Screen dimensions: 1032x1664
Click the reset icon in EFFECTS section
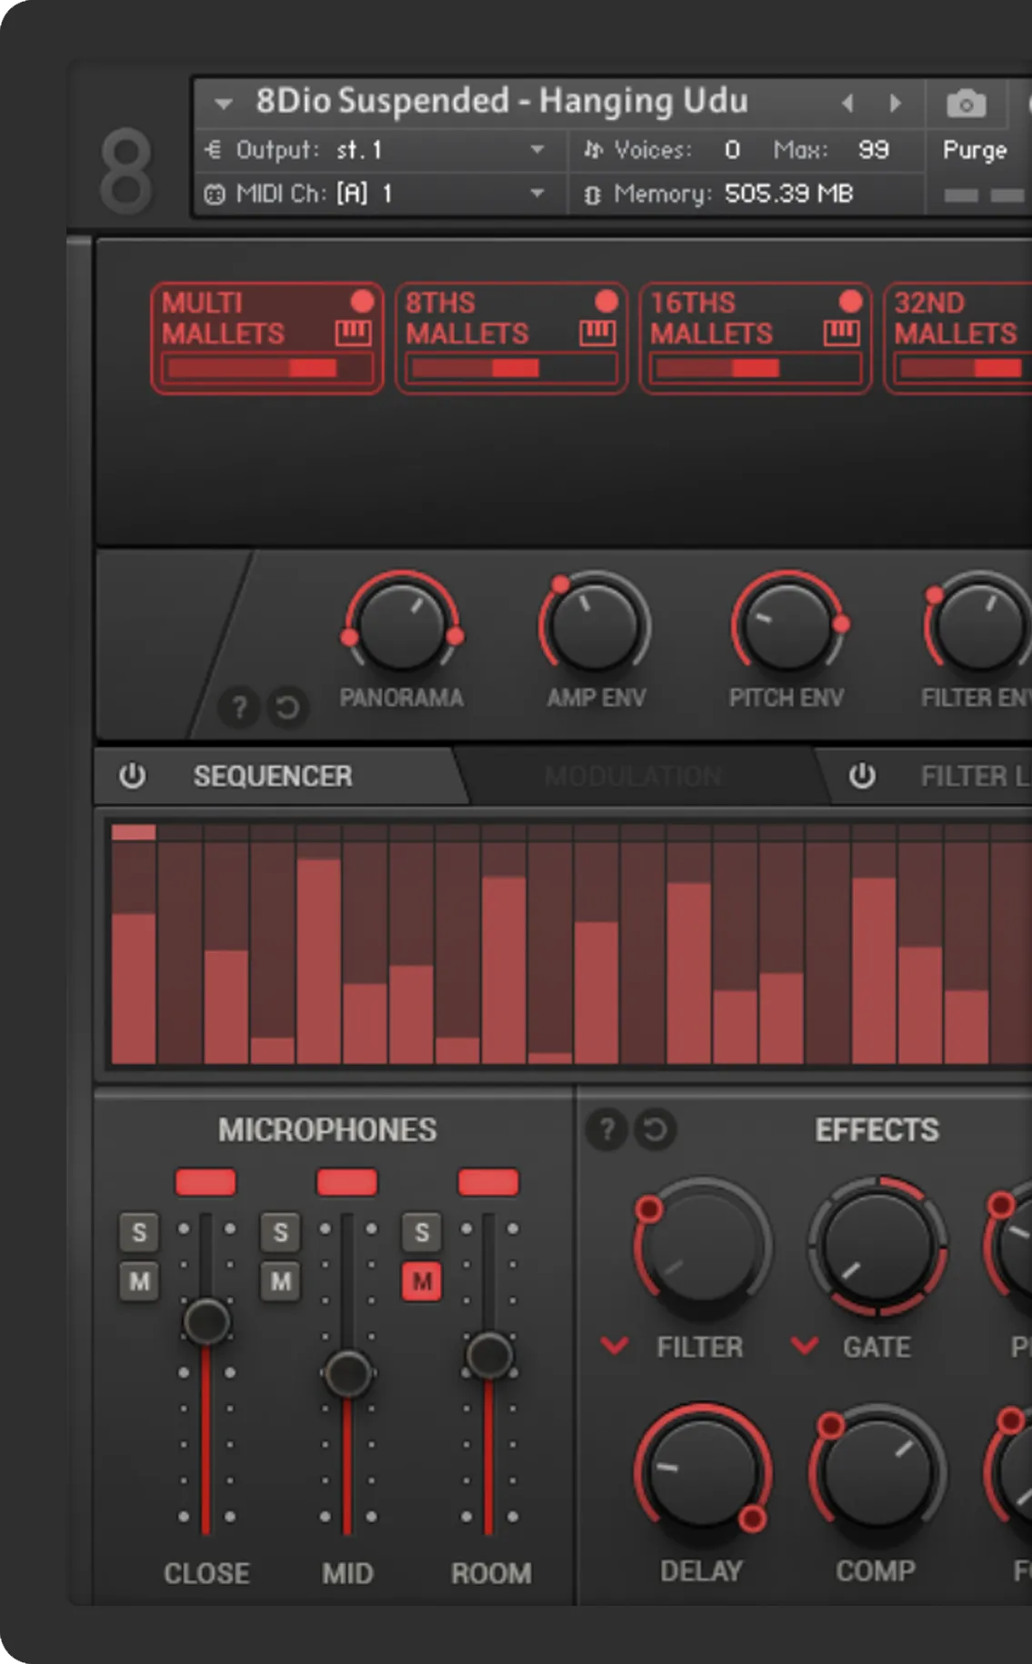coord(655,1129)
